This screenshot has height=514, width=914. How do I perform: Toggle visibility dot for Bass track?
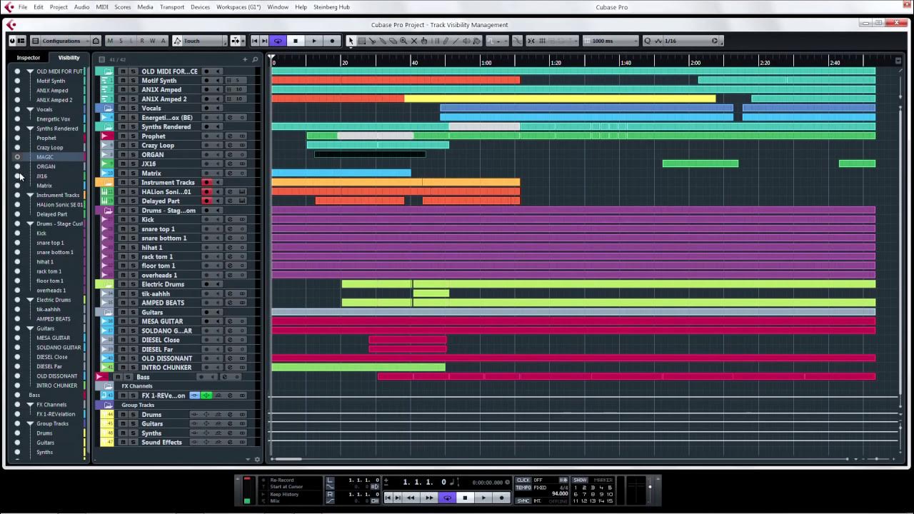click(x=17, y=395)
